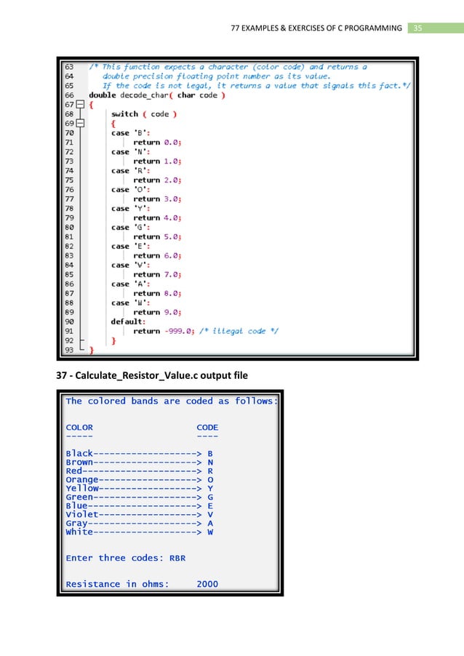Collapse the fold marker on line 69
This screenshot has height=656, width=464.
pos(80,123)
